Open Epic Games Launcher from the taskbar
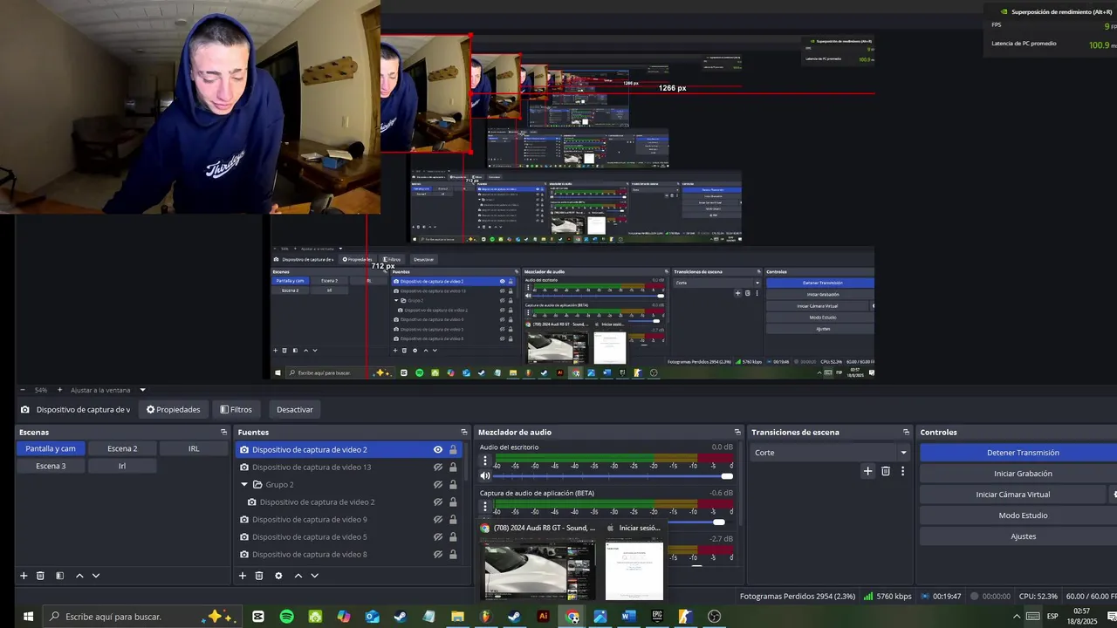The image size is (1117, 628). point(657,617)
